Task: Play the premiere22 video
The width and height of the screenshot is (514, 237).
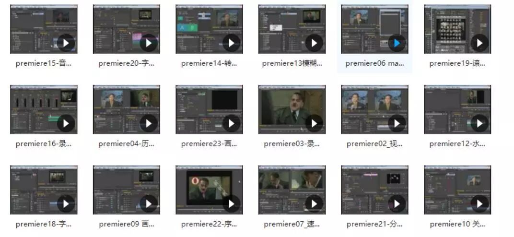Action: tap(232, 203)
